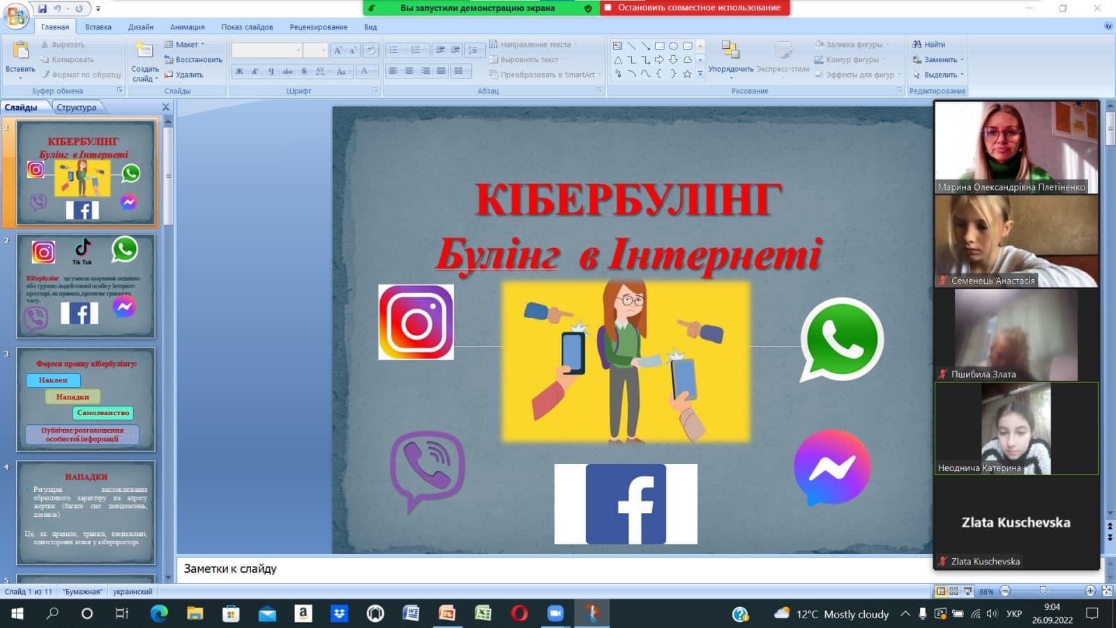This screenshot has width=1116, height=628.
Task: Select slide 2 thumbnail
Action: click(86, 286)
